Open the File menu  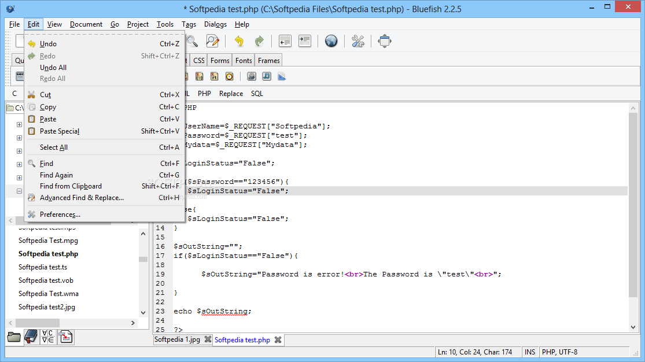click(14, 24)
